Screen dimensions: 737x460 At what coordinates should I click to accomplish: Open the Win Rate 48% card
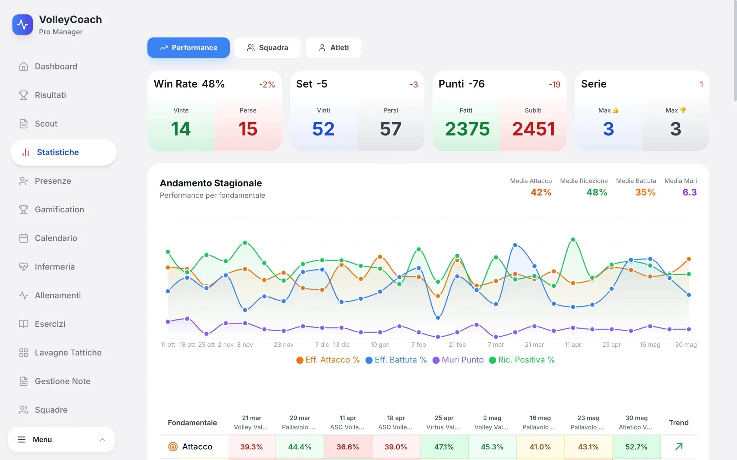214,111
